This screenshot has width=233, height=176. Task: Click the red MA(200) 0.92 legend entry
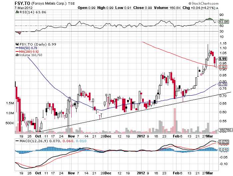tap(27, 51)
